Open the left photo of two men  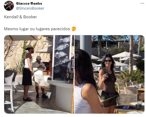[x=39, y=74]
